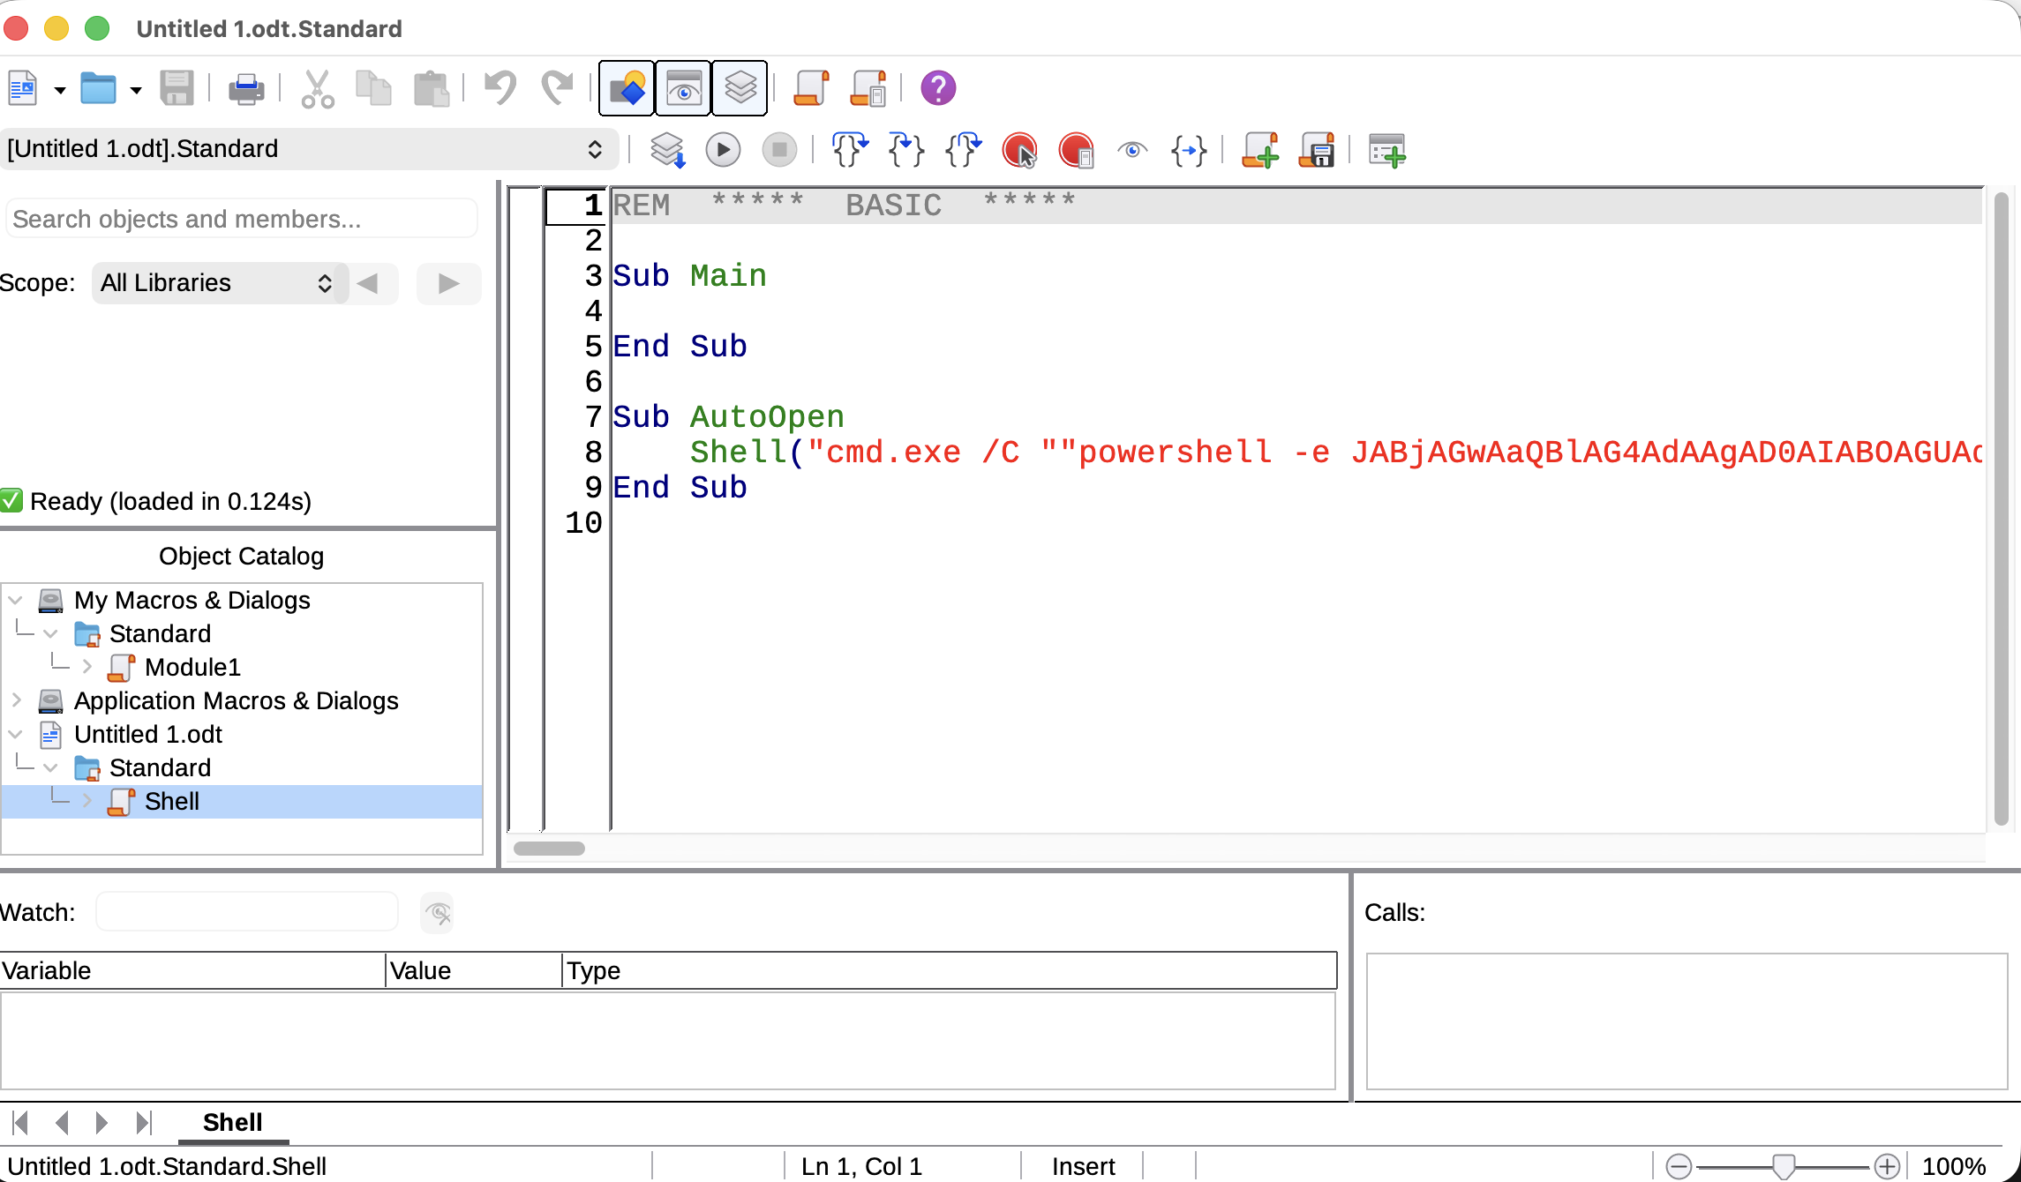
Task: Click the Find Parenthesis icon
Action: 1189,150
